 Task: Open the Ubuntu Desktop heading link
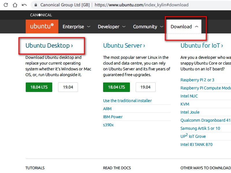[x=49, y=46]
